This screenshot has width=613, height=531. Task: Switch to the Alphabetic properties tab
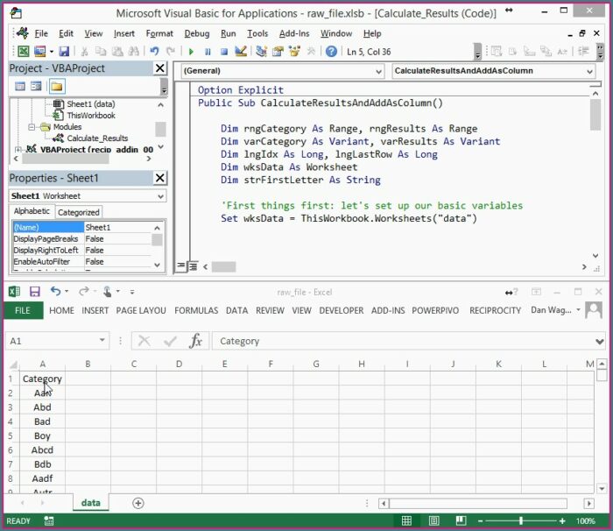32,211
